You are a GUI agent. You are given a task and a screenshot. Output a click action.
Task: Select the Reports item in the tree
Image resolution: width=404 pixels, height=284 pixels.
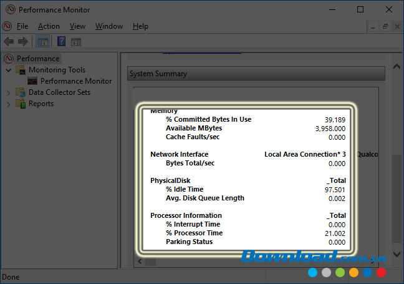(41, 104)
